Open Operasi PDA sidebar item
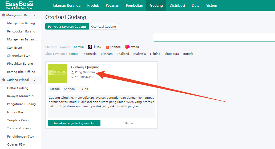The width and height of the screenshot is (275, 149). 16,145
